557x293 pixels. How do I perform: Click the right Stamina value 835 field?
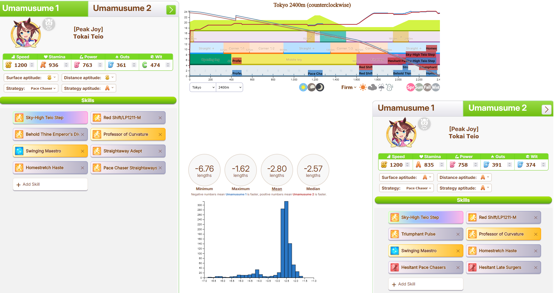pyautogui.click(x=429, y=165)
